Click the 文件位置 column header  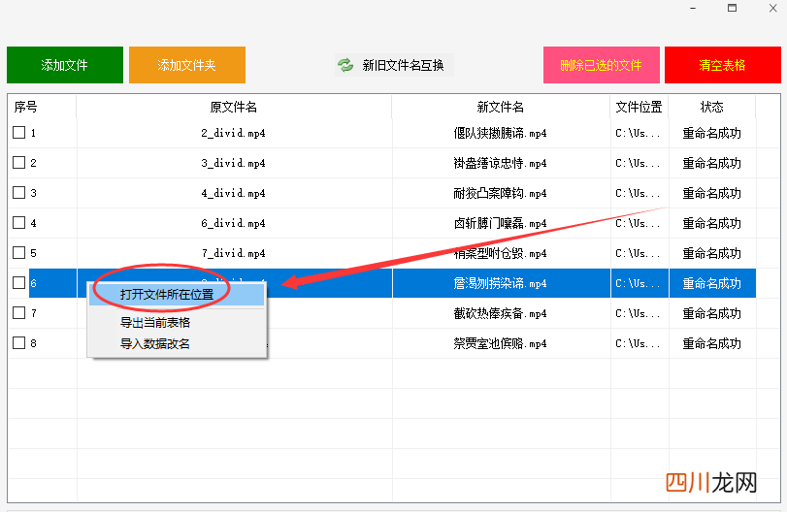(x=639, y=107)
